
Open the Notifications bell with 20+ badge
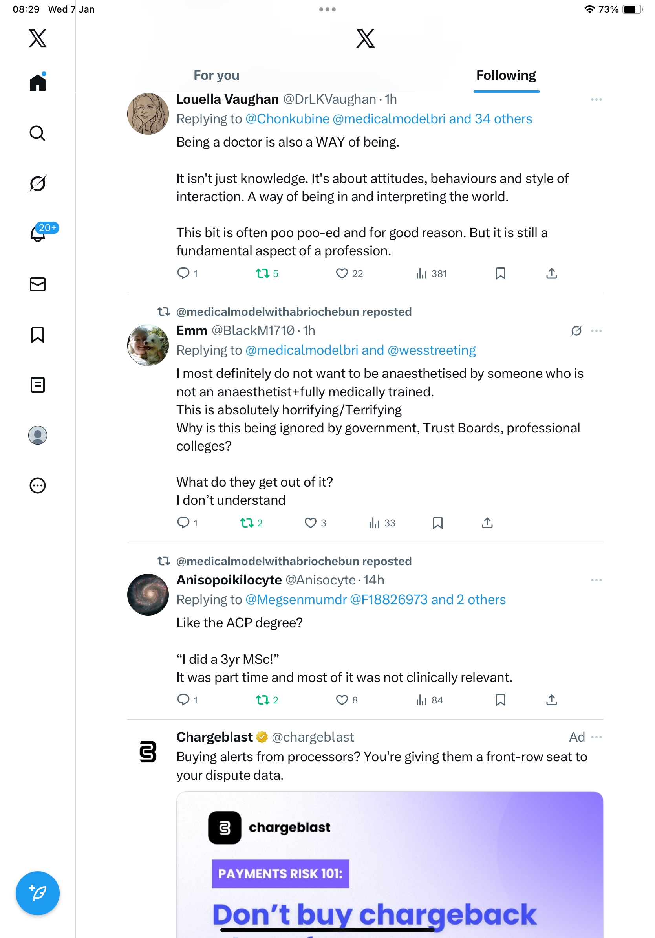click(x=38, y=234)
